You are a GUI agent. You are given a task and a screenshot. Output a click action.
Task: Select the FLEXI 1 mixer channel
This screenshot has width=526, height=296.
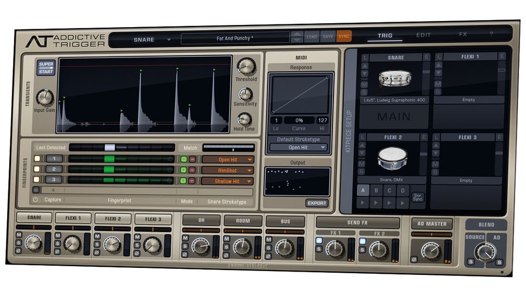click(x=73, y=218)
